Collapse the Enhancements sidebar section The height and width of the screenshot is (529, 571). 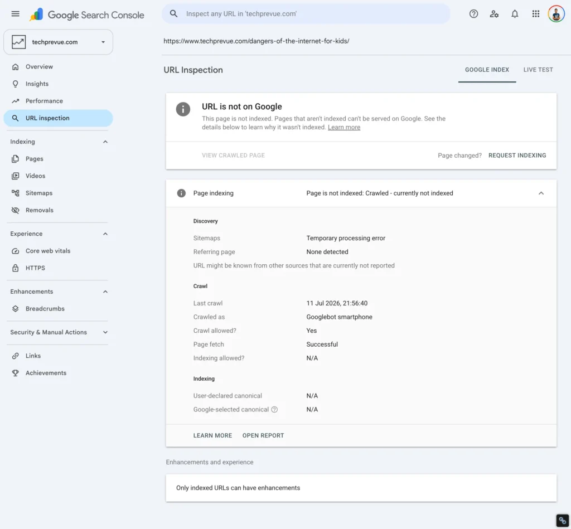pos(105,292)
